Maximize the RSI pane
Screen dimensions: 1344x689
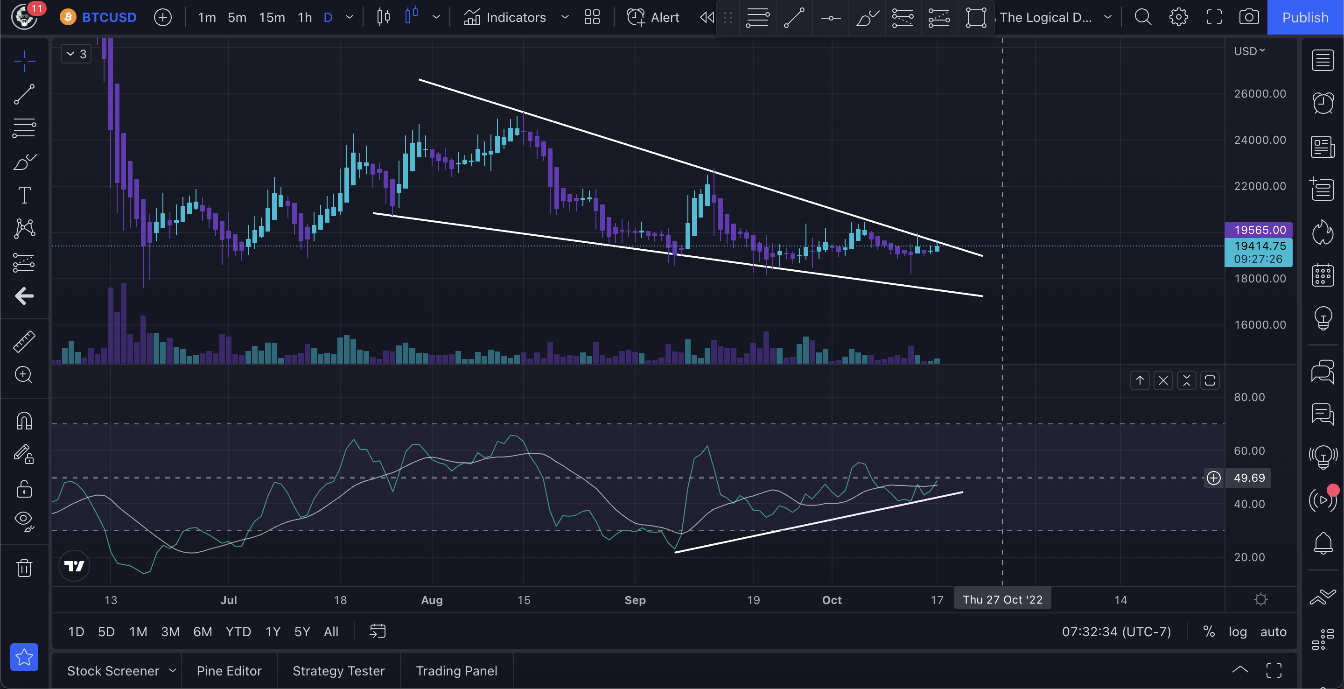tap(1210, 380)
